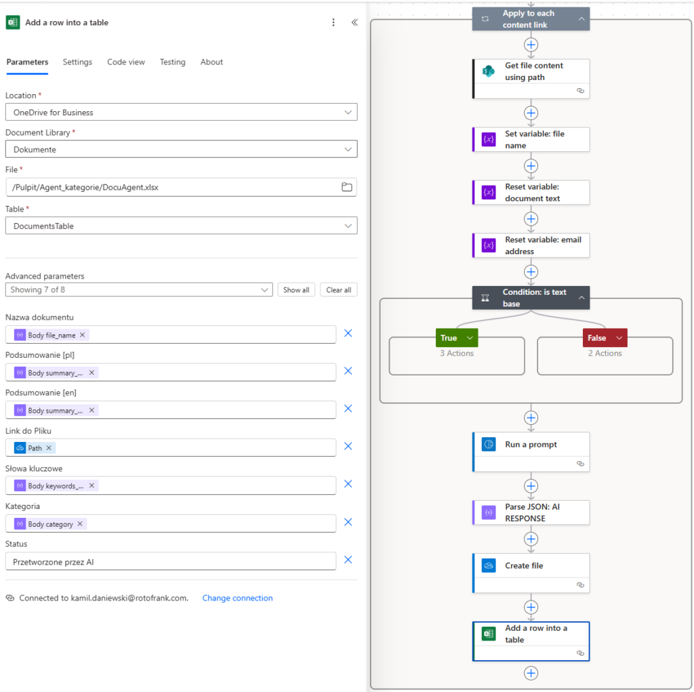The height and width of the screenshot is (692, 694).
Task: Remove the Podsumowanie [en] parameter with its X
Action: pos(348,409)
